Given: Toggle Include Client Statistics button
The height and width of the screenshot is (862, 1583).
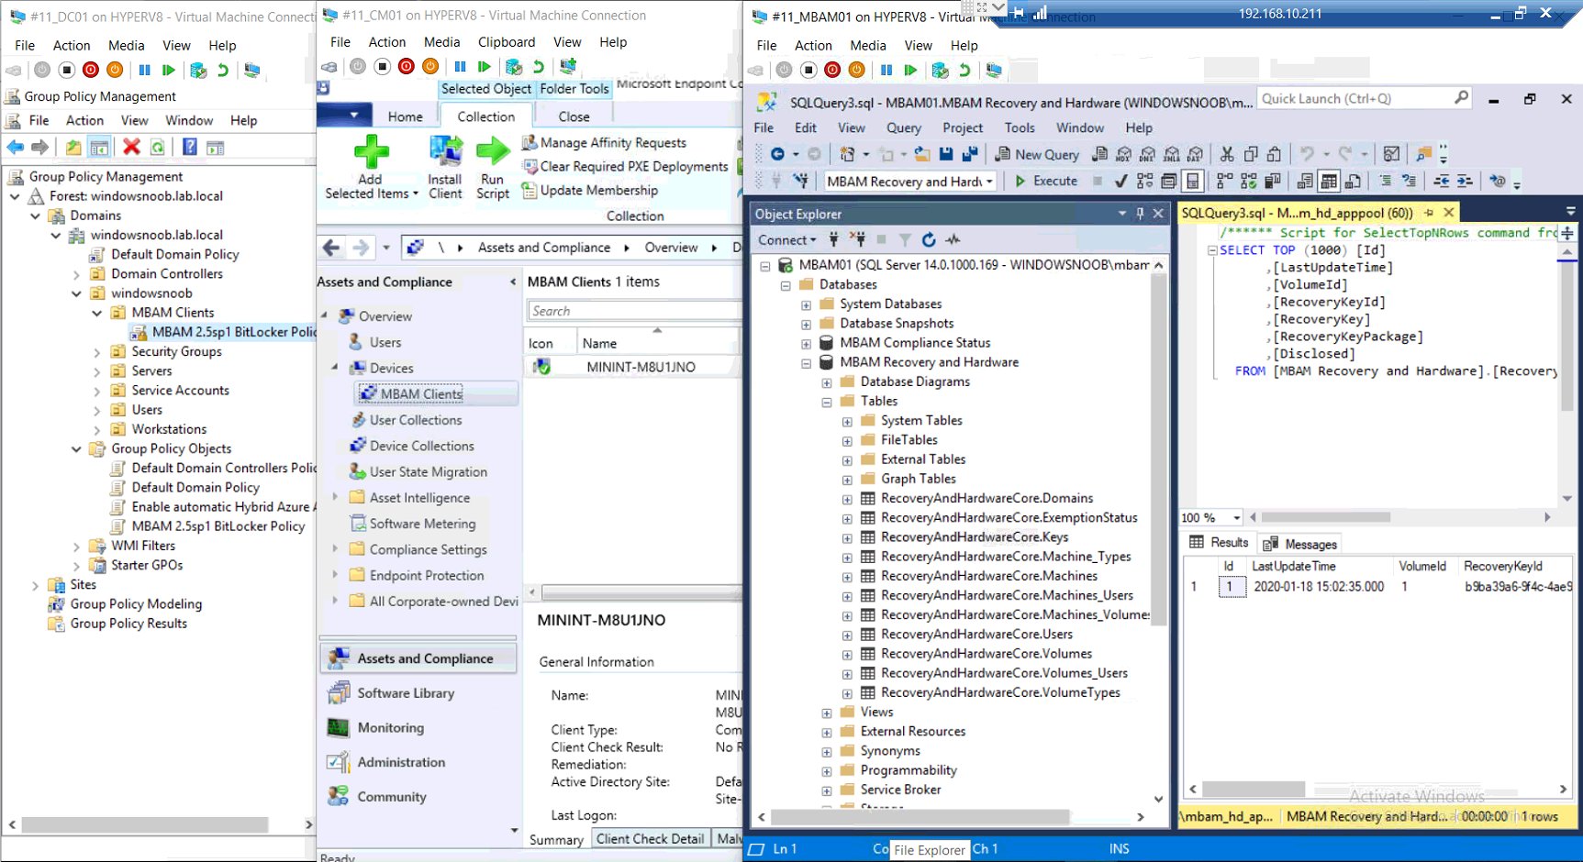Looking at the screenshot, I should (1273, 182).
